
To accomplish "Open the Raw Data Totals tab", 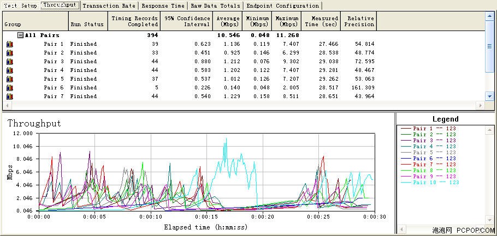I will (216, 5).
